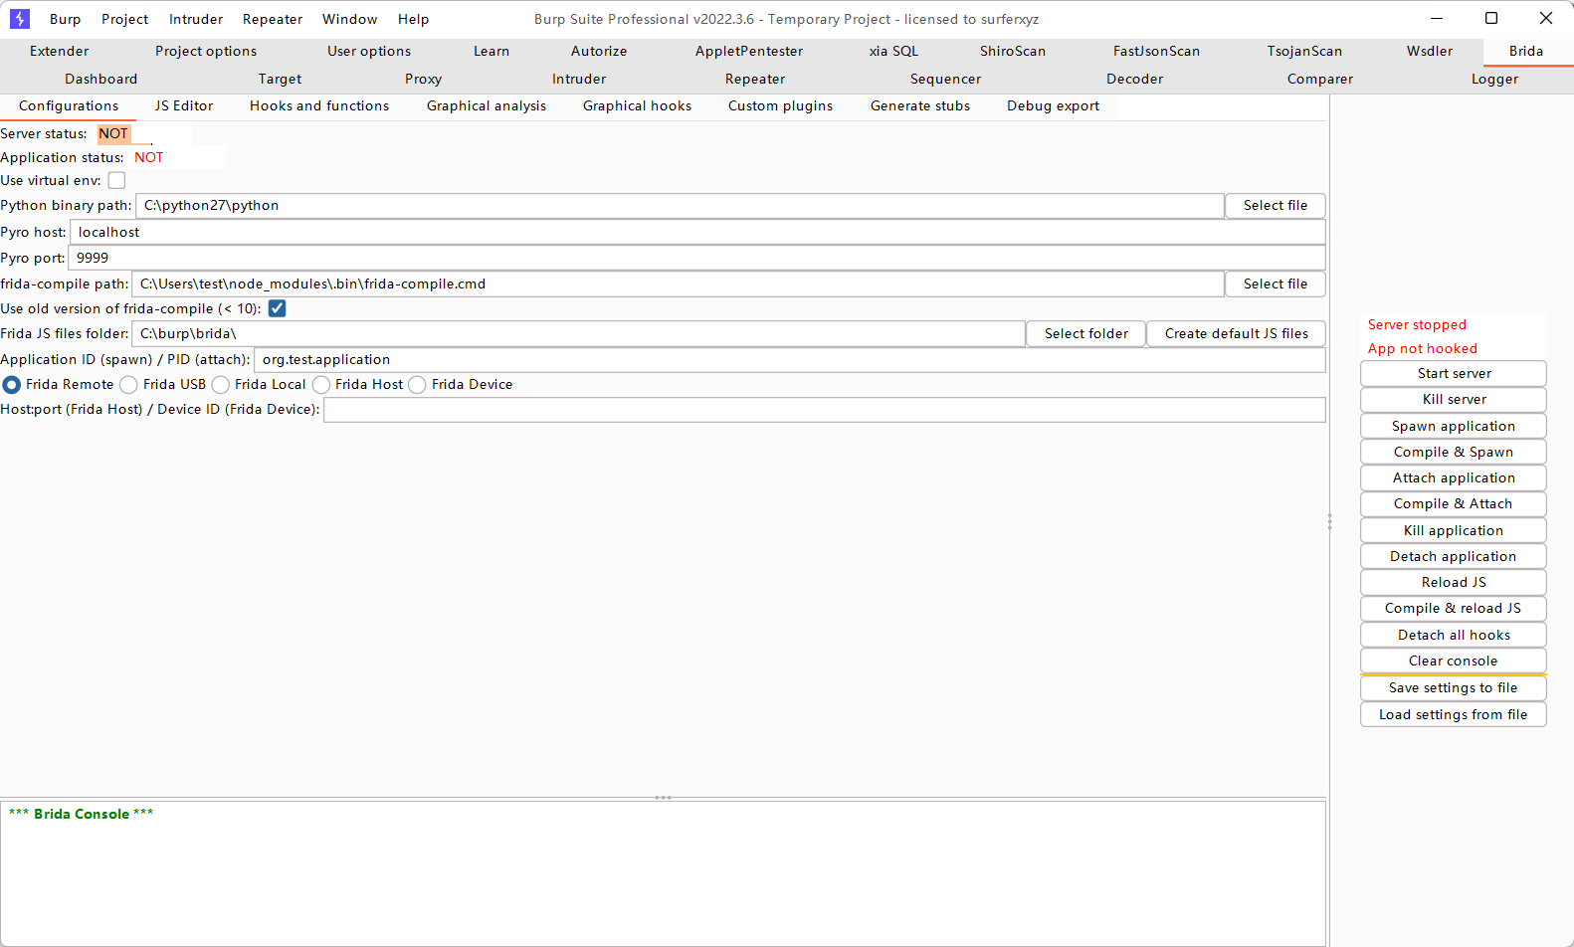Click the Kill application button
This screenshot has height=947, width=1574.
pyautogui.click(x=1454, y=531)
